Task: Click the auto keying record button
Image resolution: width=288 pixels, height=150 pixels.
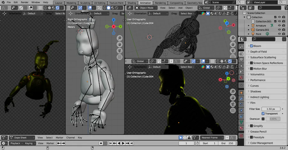Action: [101, 143]
